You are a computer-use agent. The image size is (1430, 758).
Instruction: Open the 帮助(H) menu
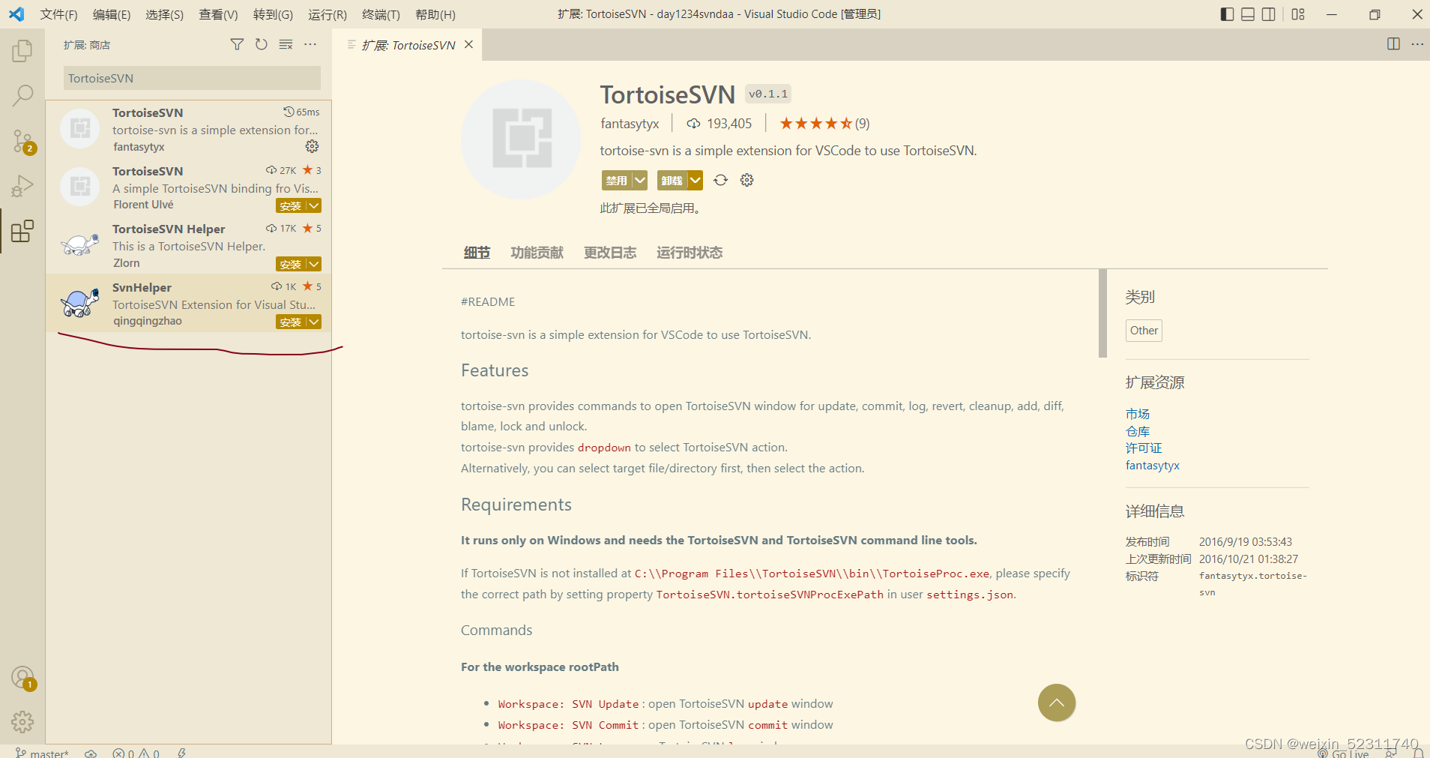tap(435, 14)
